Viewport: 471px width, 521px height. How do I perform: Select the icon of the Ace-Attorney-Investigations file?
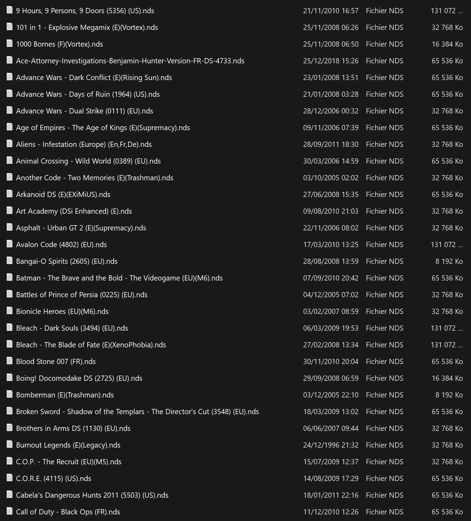9,60
